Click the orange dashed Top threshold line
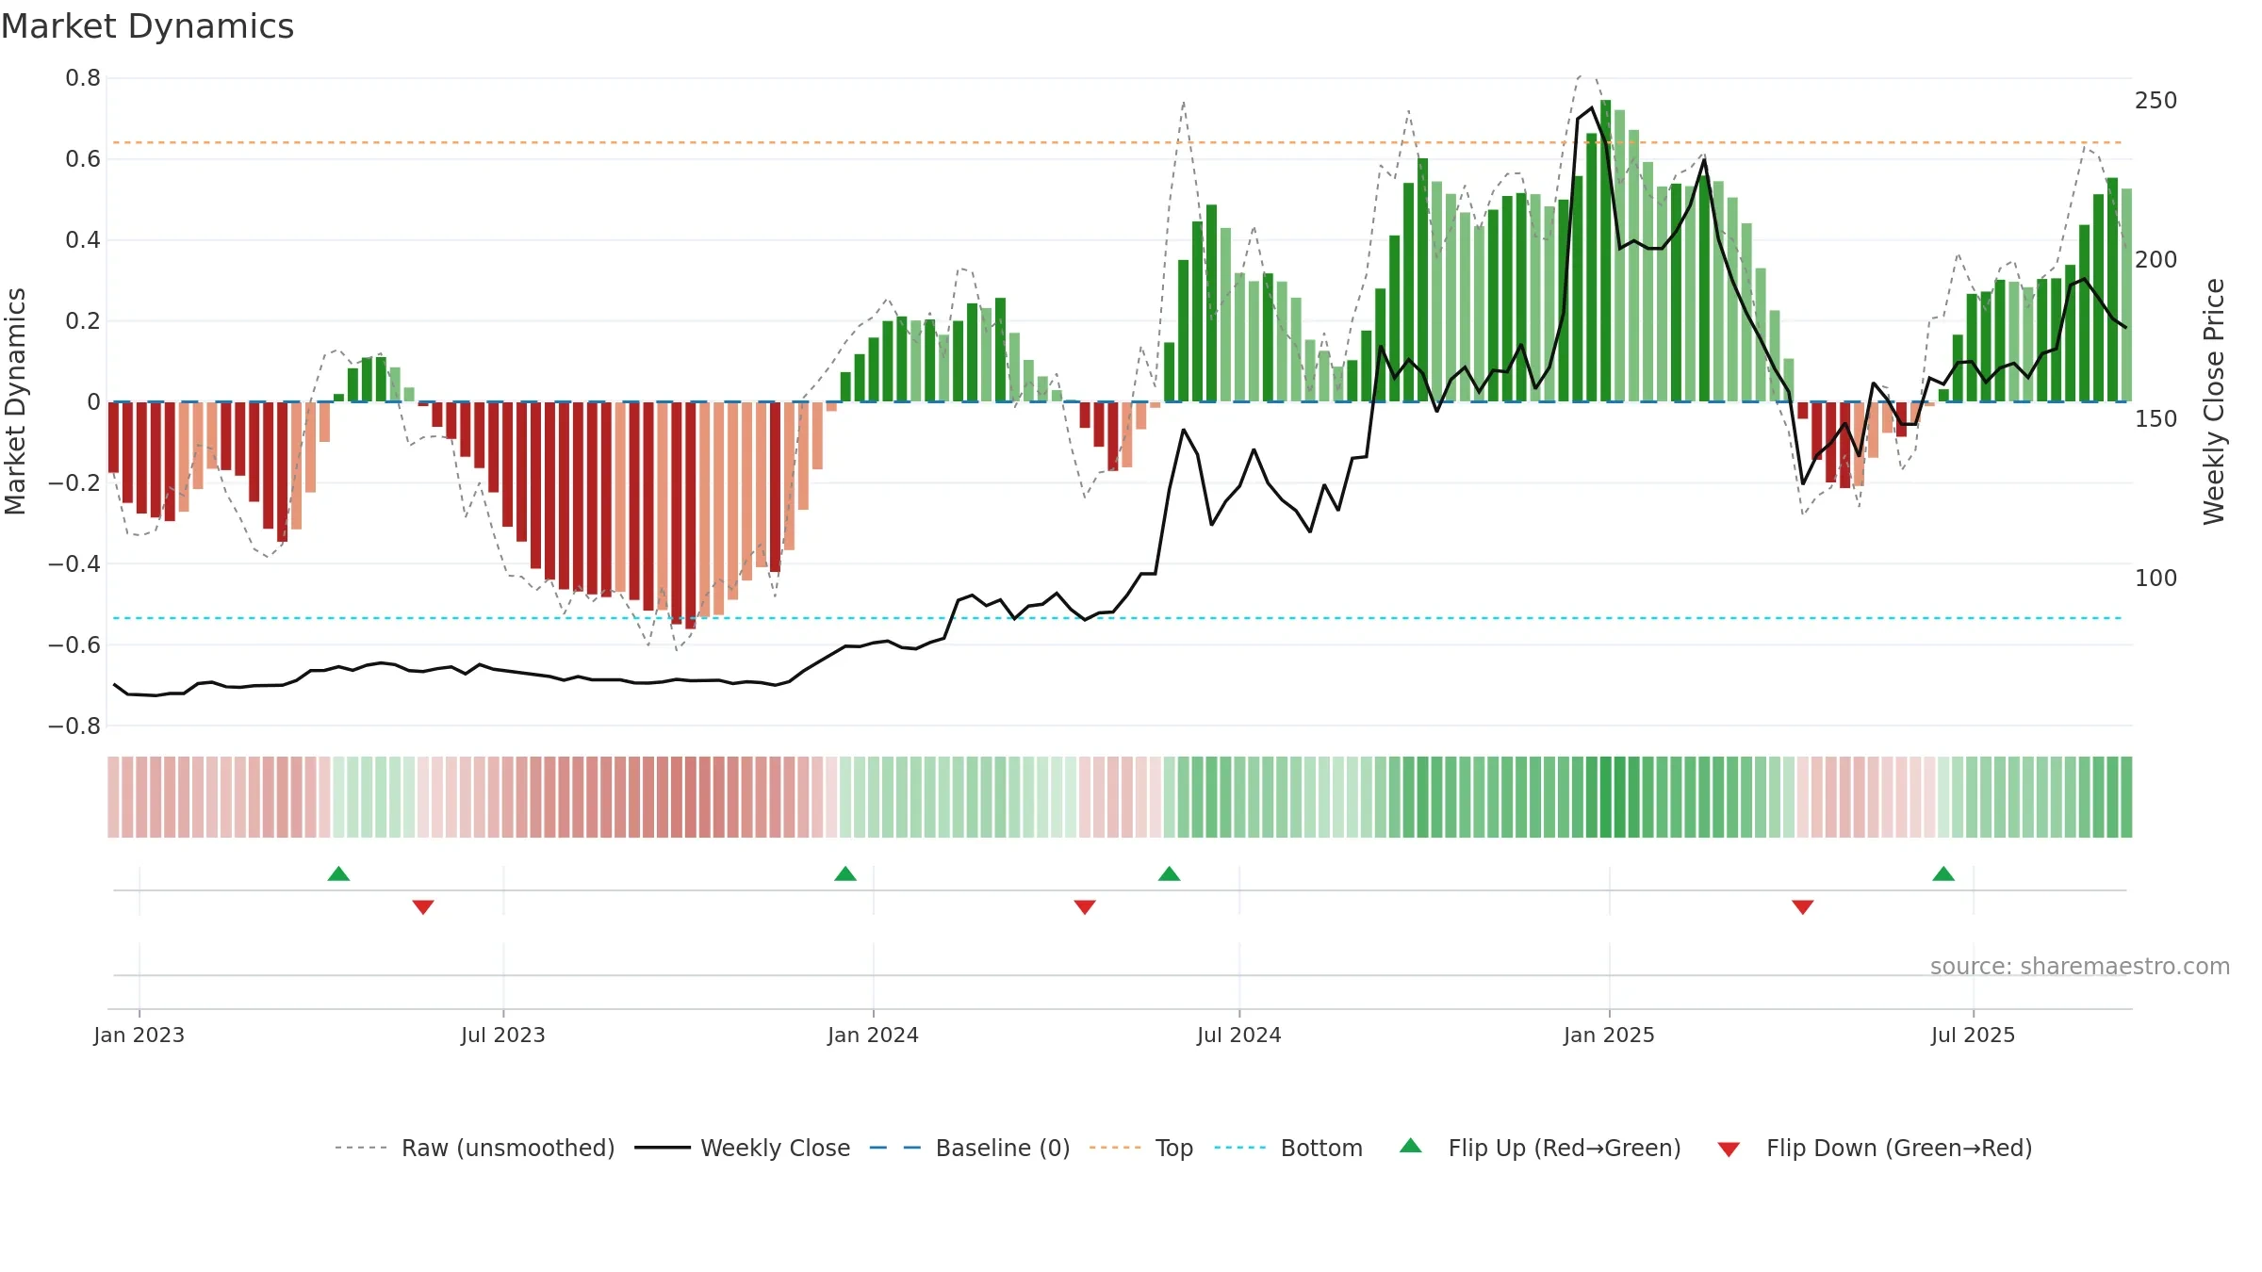This screenshot has height=1272, width=2262. click(x=1118, y=143)
